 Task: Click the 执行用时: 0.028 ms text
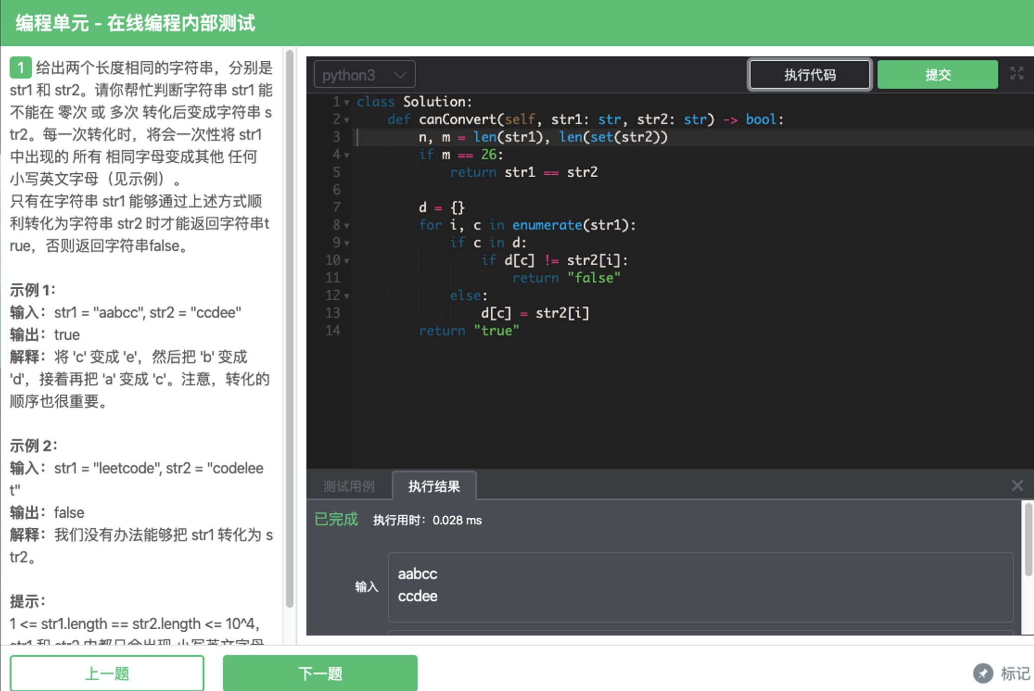point(427,520)
